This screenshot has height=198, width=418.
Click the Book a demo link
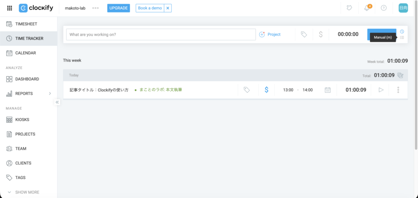[x=149, y=8]
